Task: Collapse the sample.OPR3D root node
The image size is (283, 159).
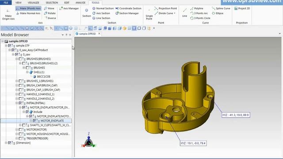Action: coord(3,41)
